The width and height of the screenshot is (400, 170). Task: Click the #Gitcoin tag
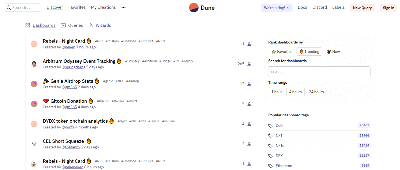point(103,101)
